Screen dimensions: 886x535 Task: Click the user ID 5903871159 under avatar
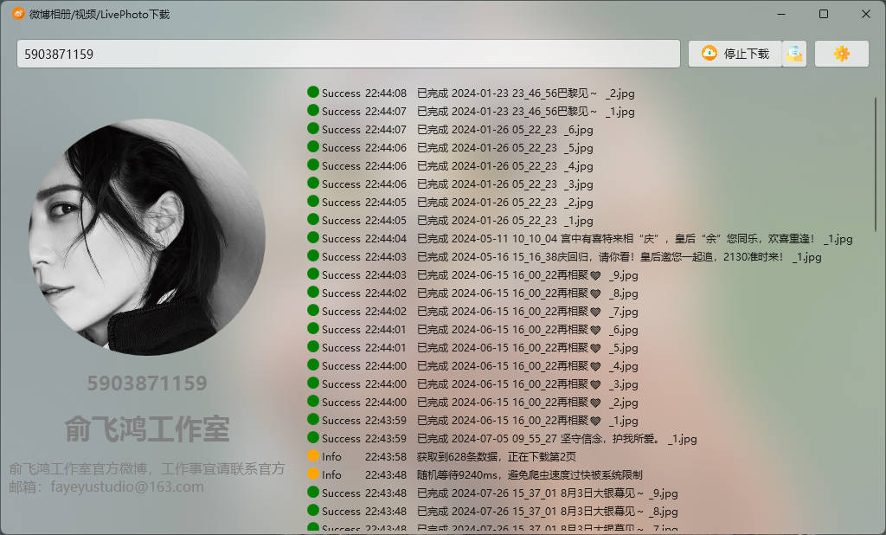[147, 384]
